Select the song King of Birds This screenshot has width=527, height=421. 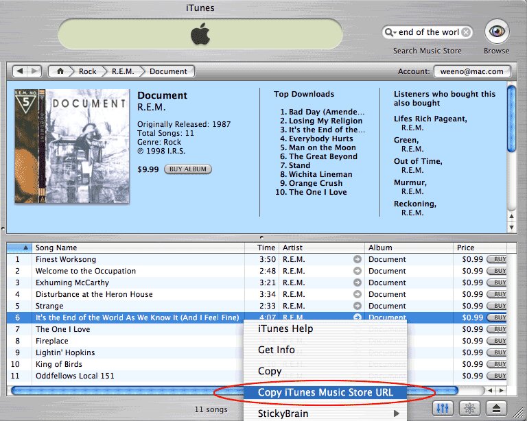tap(59, 364)
